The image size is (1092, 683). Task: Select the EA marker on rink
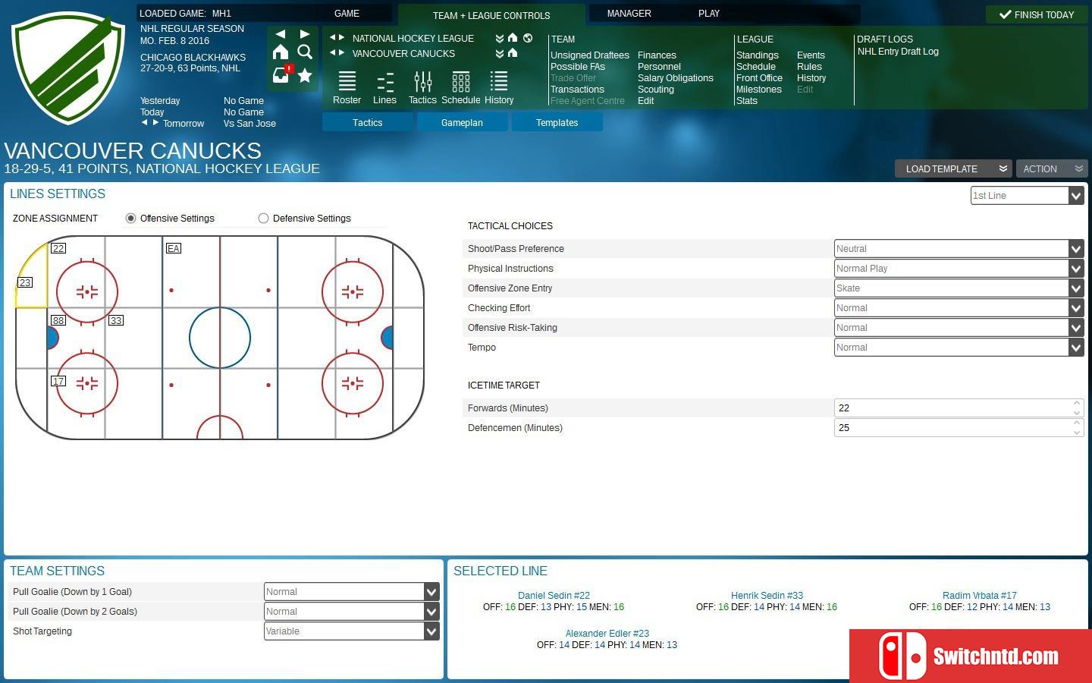pos(174,248)
